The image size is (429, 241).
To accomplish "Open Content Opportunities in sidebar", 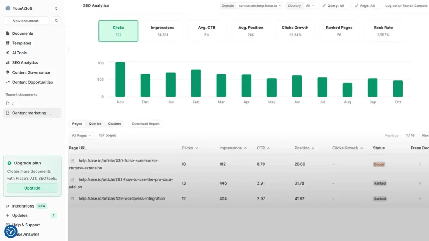I will pos(32,82).
